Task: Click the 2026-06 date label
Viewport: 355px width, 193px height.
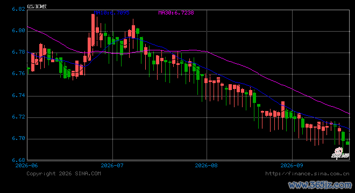Action: (x=27, y=166)
